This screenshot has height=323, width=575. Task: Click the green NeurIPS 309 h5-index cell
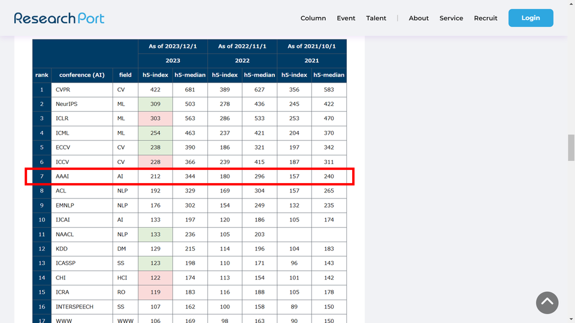(155, 104)
